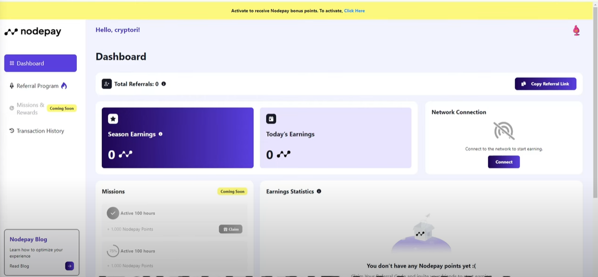Open Read Blog link
This screenshot has height=277, width=598.
(x=19, y=266)
